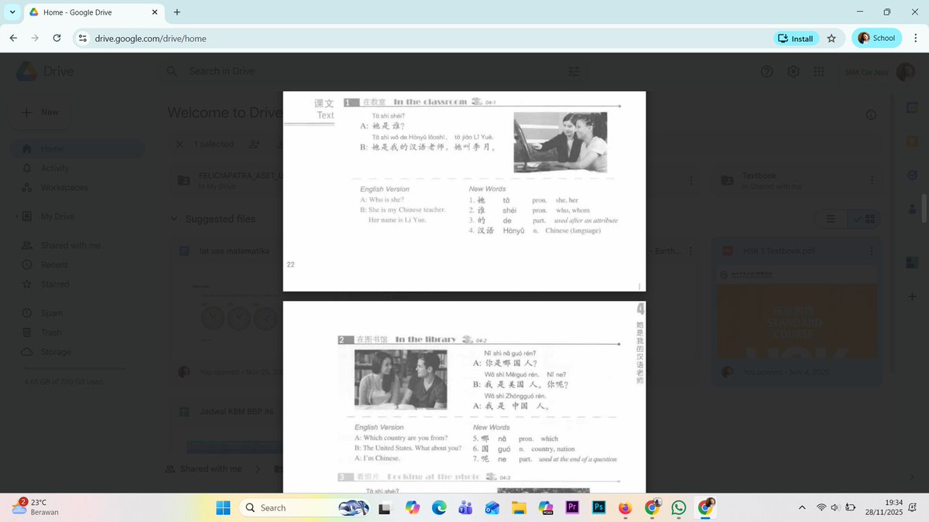Switch to list layout view
This screenshot has height=522, width=929.
pyautogui.click(x=831, y=220)
